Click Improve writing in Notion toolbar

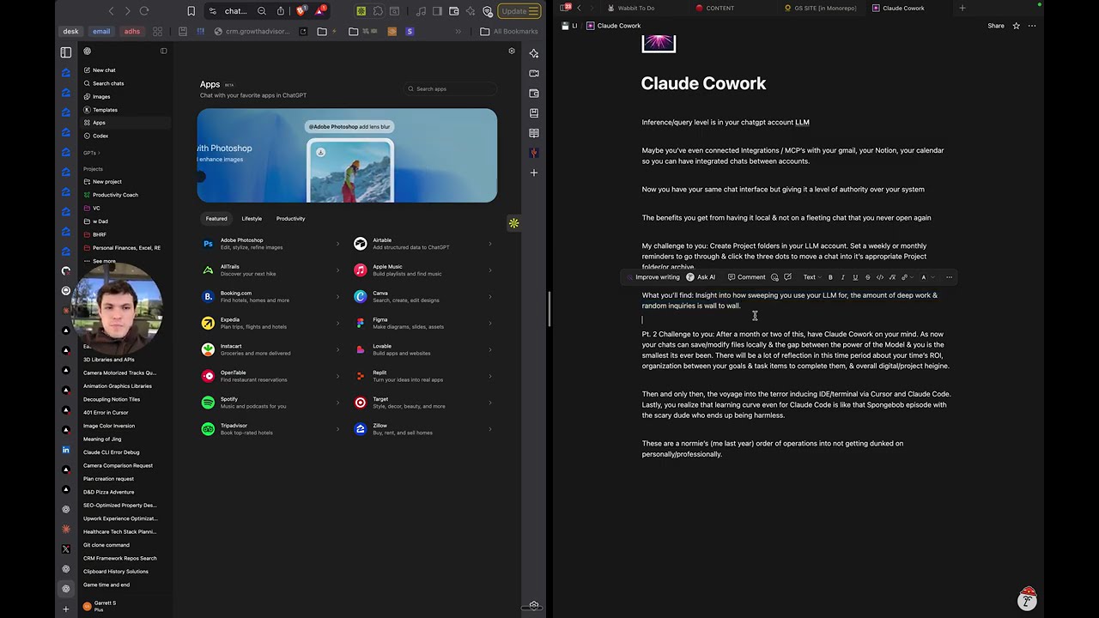653,277
